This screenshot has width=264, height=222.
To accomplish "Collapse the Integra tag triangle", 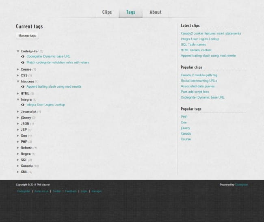I will [18, 99].
